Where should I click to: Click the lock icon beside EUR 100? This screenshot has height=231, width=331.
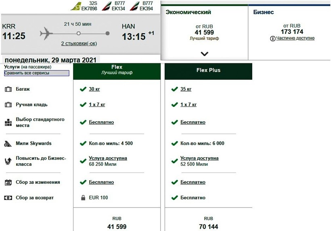[83, 198]
